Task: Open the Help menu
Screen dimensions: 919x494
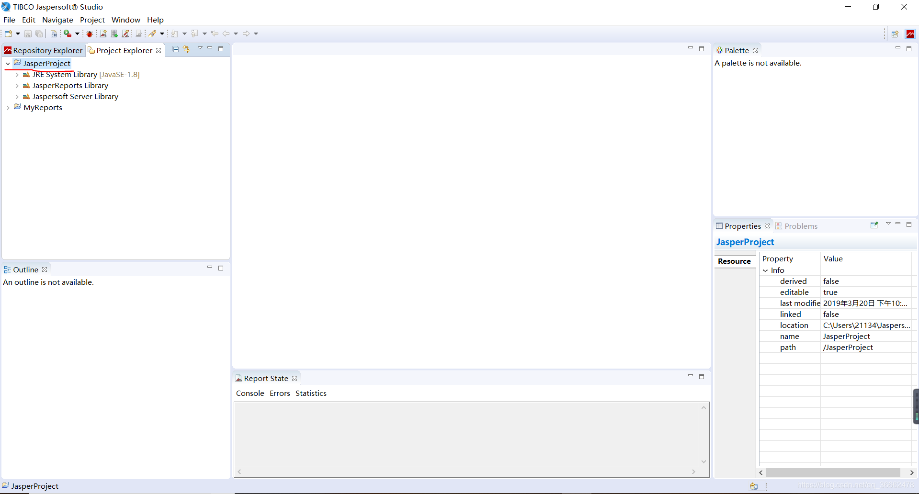Action: 155,20
